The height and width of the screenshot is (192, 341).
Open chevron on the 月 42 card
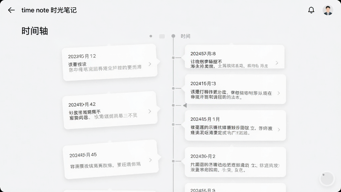(x=150, y=111)
